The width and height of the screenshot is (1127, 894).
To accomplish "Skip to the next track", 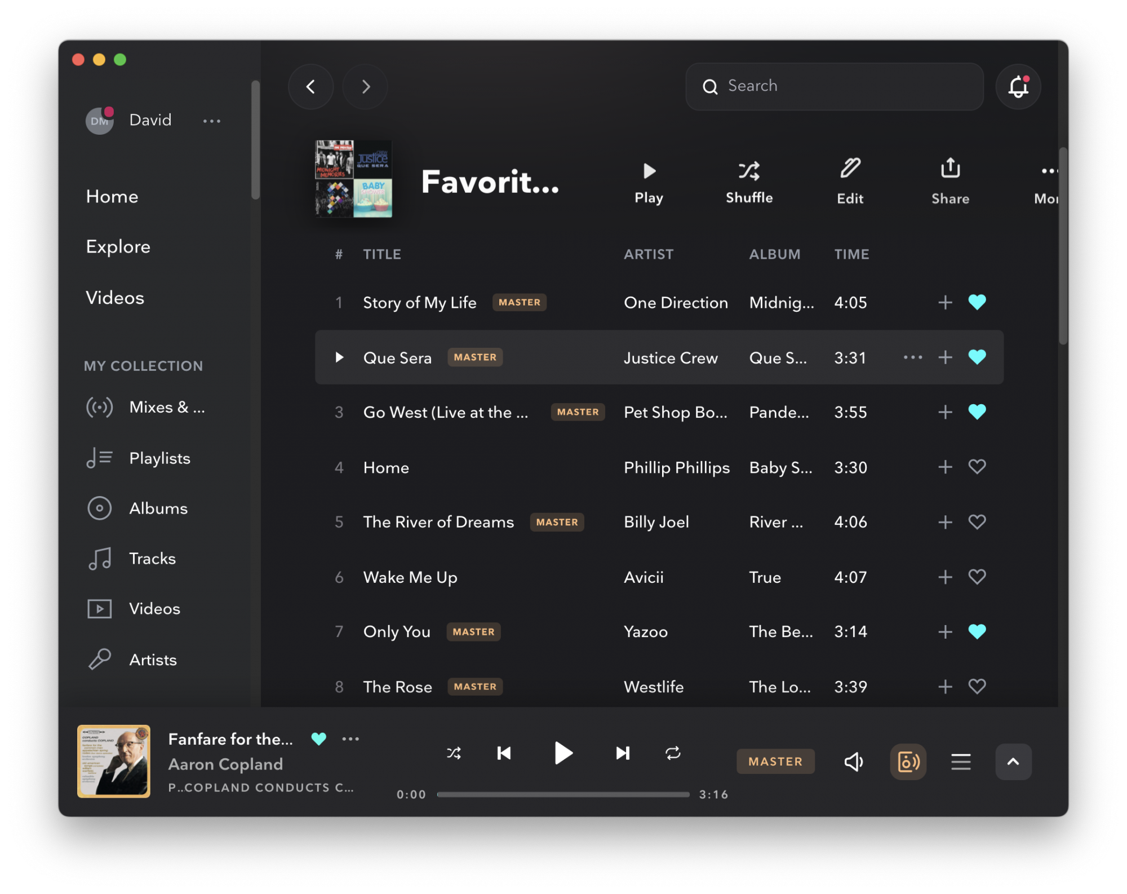I will pos(622,753).
